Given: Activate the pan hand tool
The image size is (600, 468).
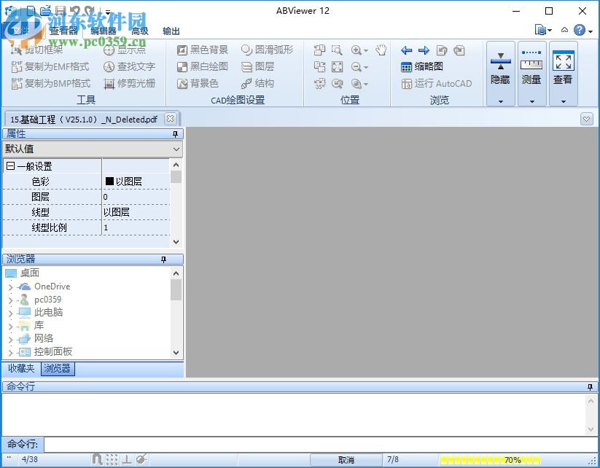Looking at the screenshot, I should [x=381, y=50].
